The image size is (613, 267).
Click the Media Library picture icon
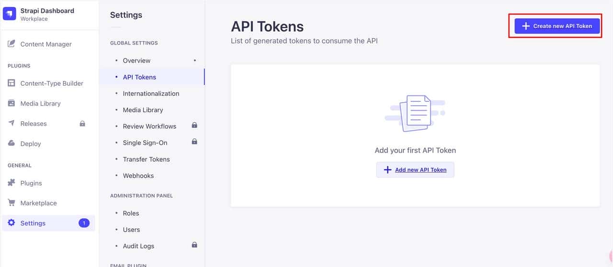[x=11, y=103]
